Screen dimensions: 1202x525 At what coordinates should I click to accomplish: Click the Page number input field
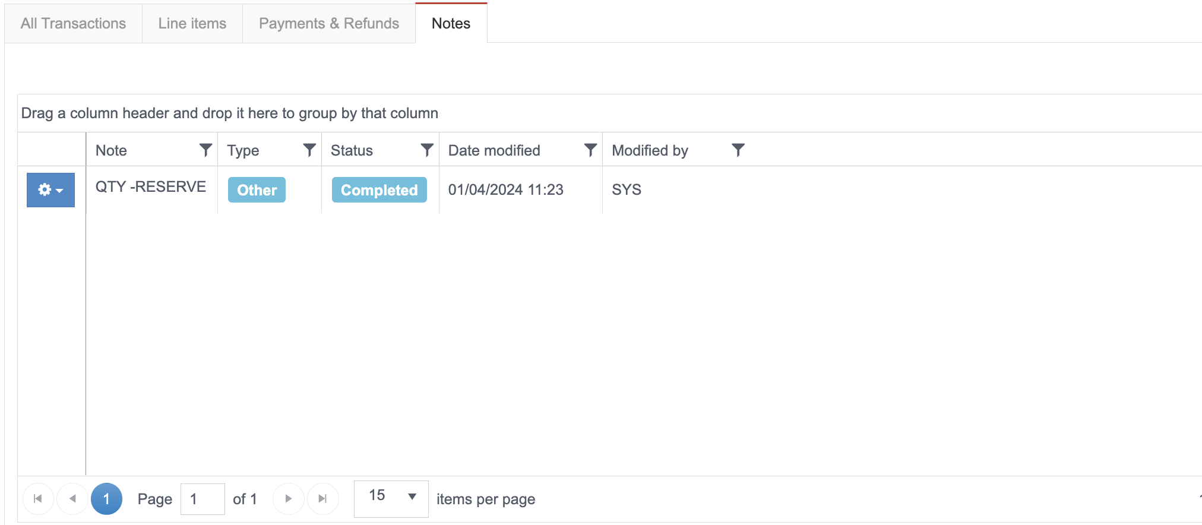tap(202, 499)
